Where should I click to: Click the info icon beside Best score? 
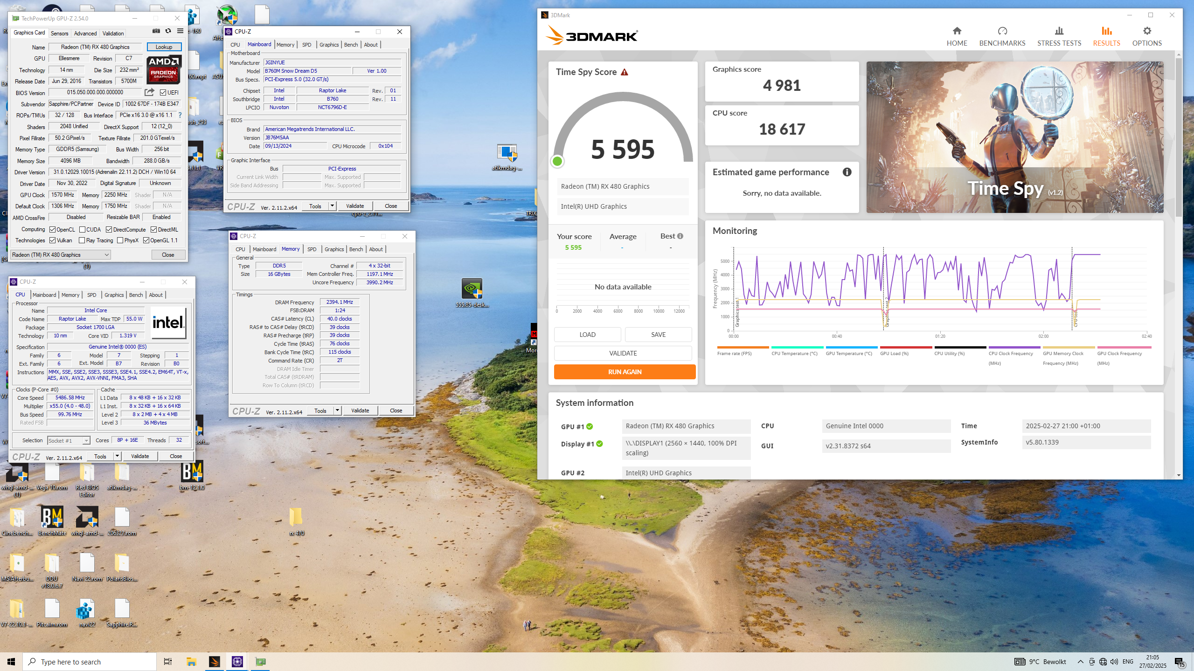[x=680, y=236]
